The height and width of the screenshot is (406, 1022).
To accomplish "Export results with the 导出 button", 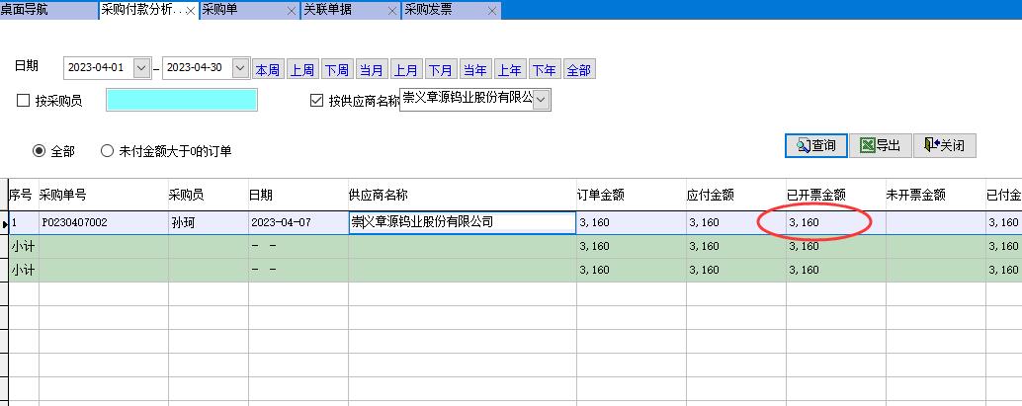I will [x=879, y=145].
